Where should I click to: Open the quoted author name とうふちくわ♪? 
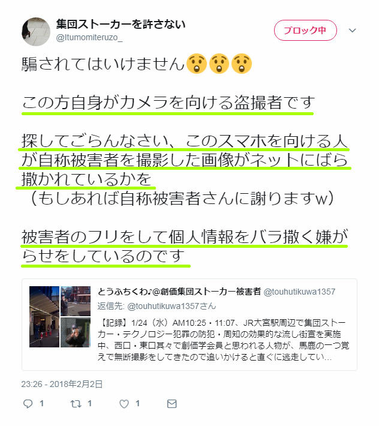point(179,292)
